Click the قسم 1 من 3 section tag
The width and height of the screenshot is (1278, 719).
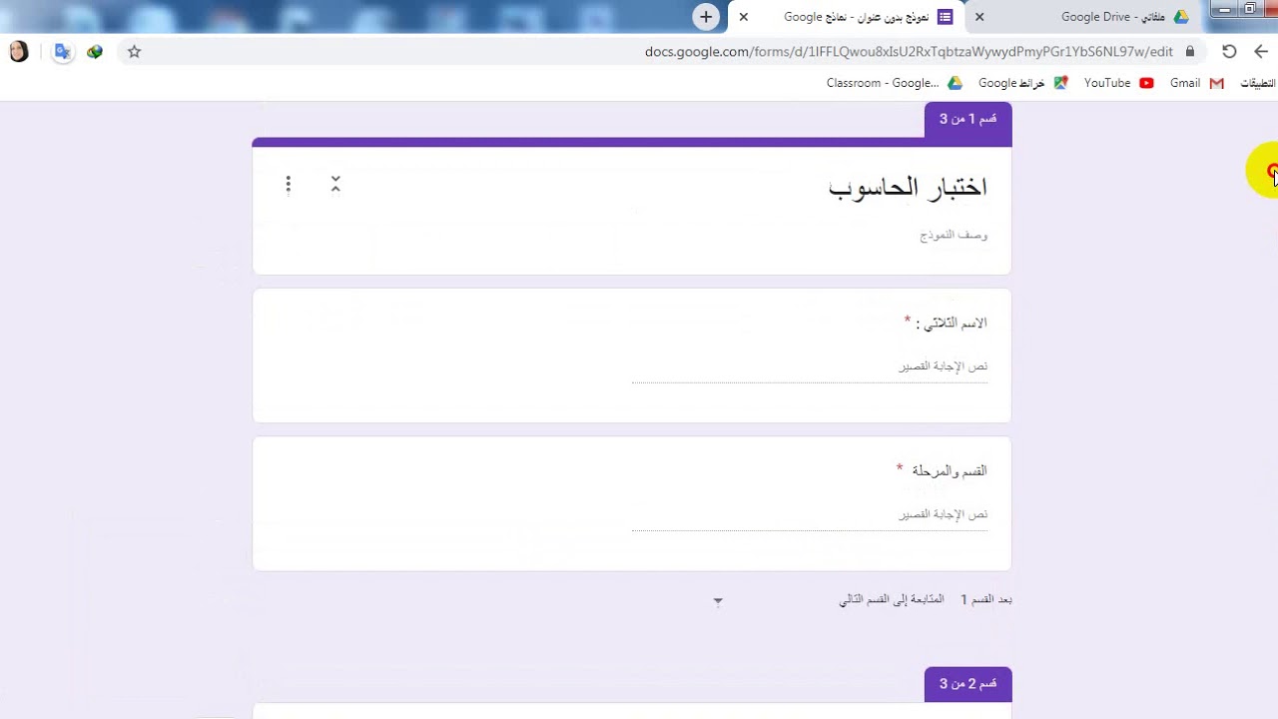[x=967, y=119]
